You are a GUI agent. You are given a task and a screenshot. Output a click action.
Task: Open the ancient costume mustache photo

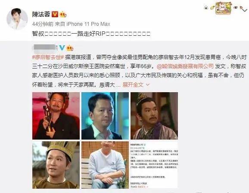(x=154, y=116)
